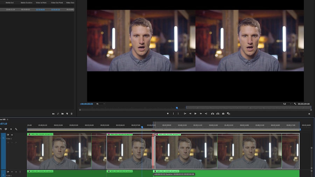Click the timeline vertical zoom scrollbar handle
The height and width of the screenshot is (177, 315).
tap(311, 148)
